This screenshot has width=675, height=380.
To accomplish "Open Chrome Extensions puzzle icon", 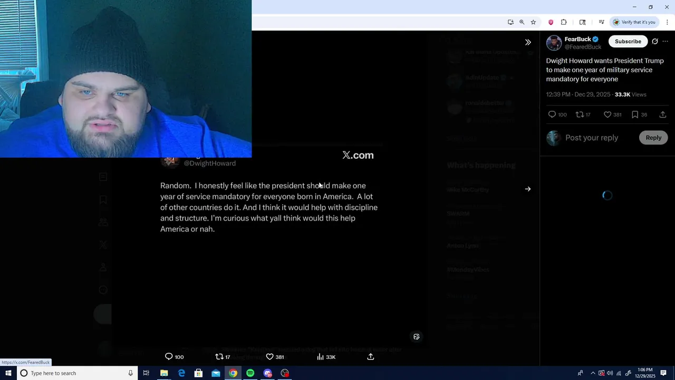I will click(564, 22).
